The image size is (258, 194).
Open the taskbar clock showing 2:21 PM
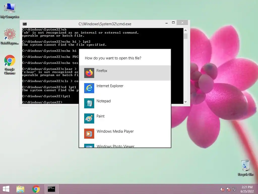[247, 189]
